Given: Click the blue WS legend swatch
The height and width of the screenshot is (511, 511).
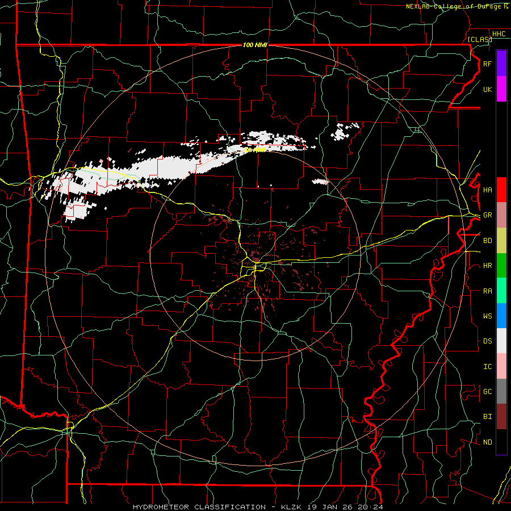Looking at the screenshot, I should click(x=501, y=316).
